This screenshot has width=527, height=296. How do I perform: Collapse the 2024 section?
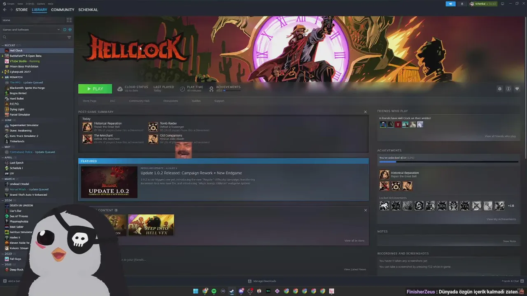pos(3,200)
